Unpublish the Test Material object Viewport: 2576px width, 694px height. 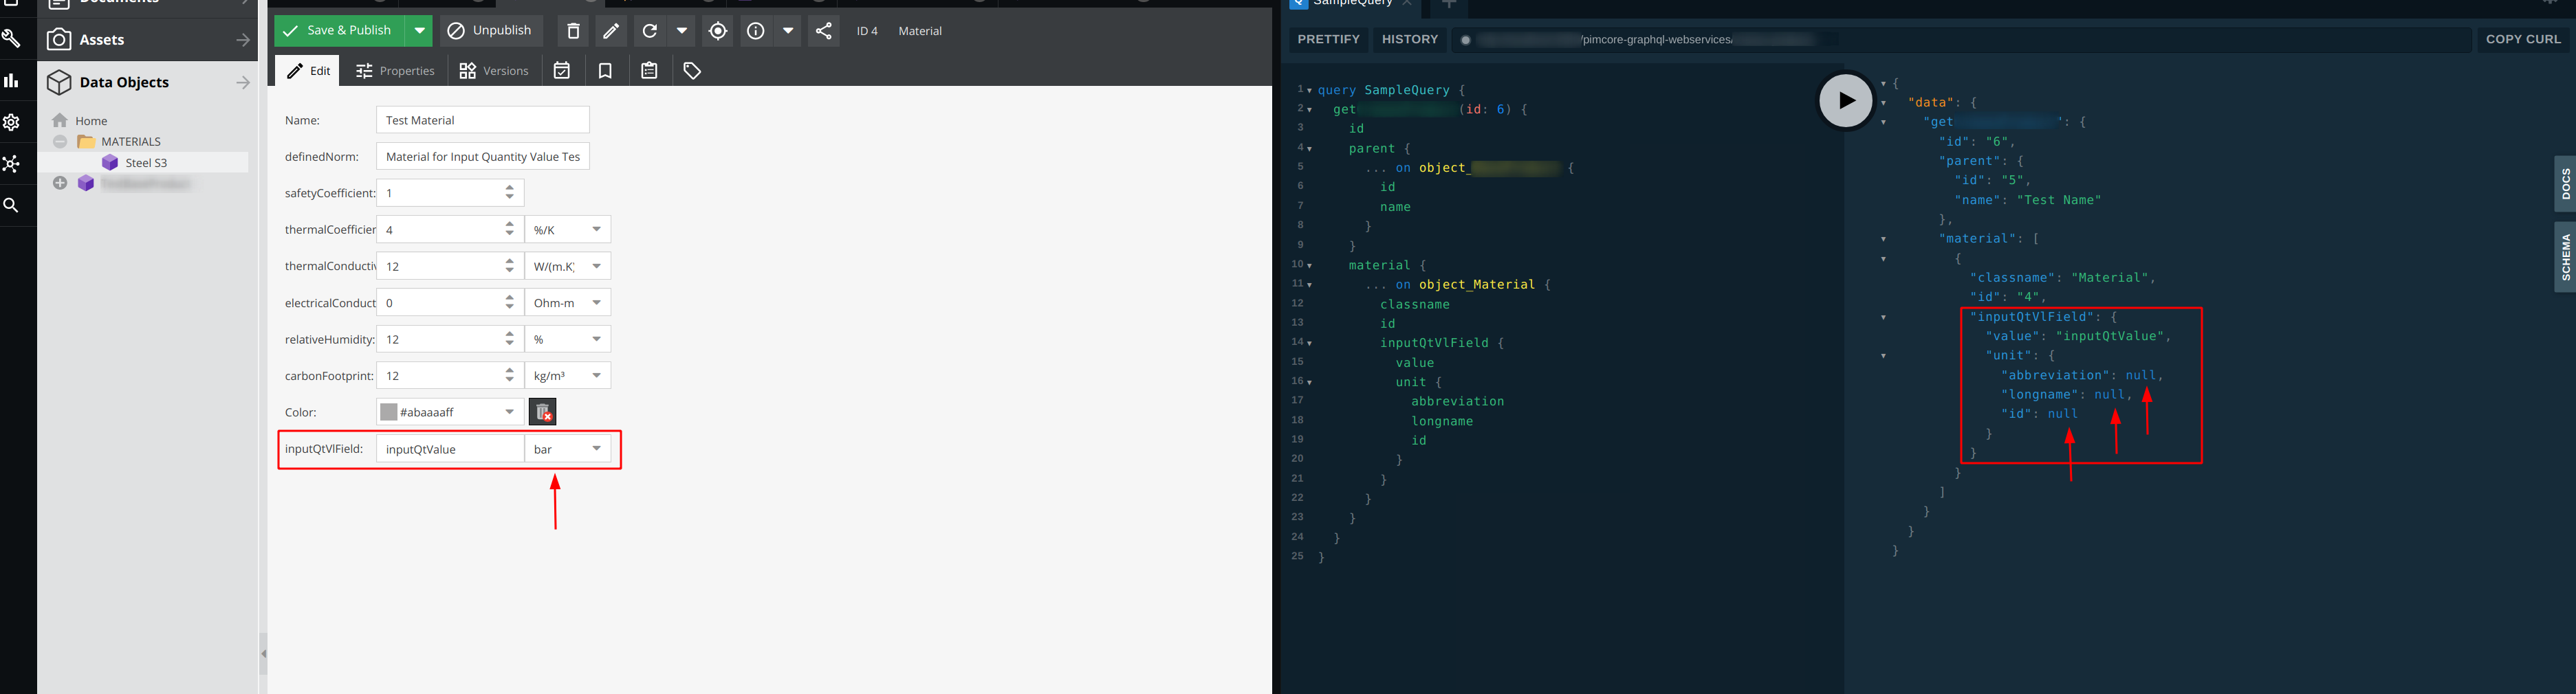pyautogui.click(x=490, y=31)
